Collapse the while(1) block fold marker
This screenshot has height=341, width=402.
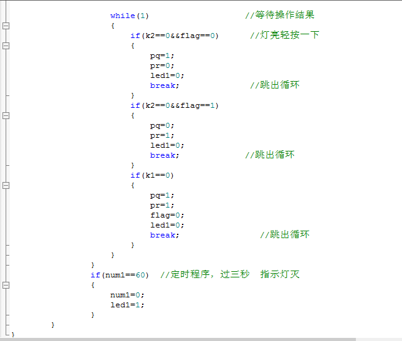pyautogui.click(x=6, y=26)
